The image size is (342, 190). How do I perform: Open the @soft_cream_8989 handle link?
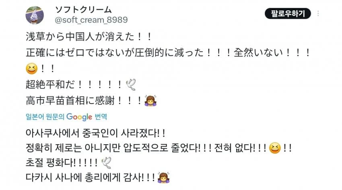91,20
